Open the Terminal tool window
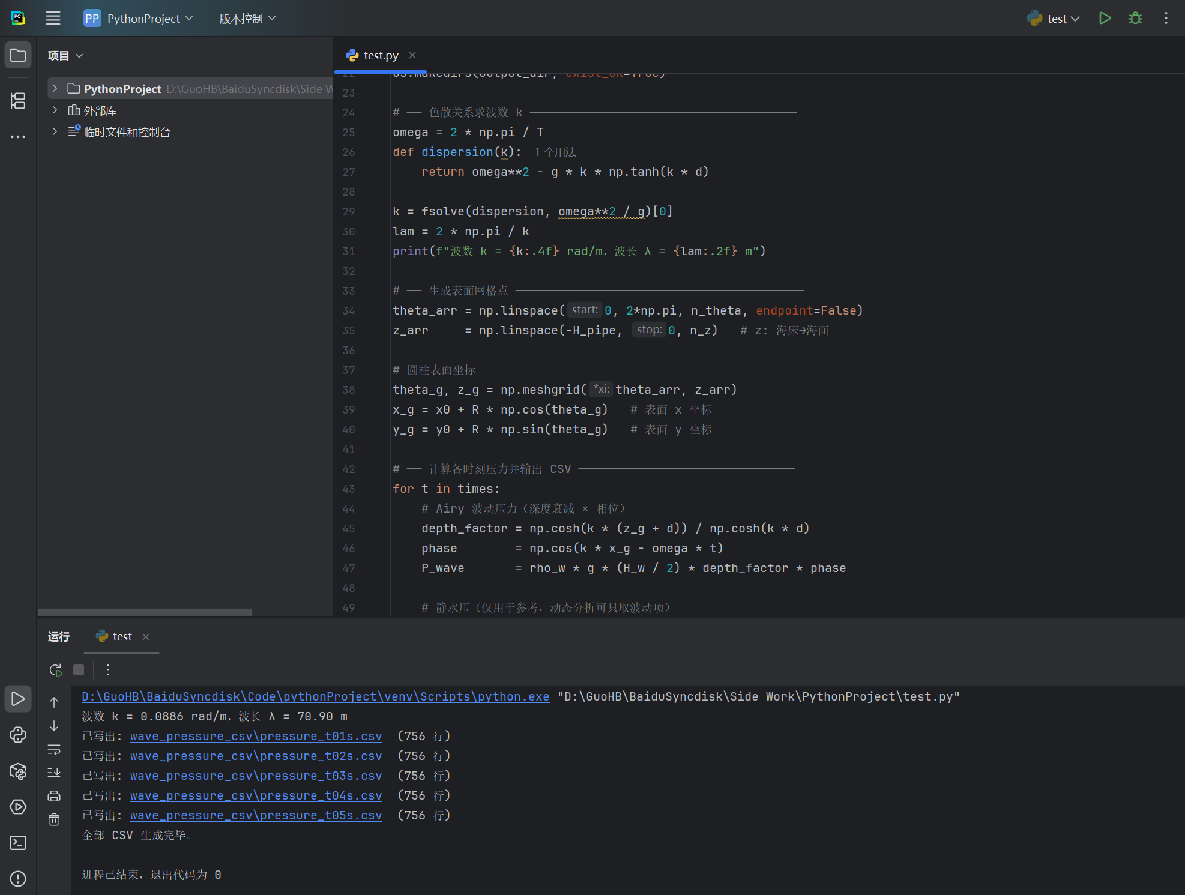This screenshot has width=1185, height=895. 18,843
